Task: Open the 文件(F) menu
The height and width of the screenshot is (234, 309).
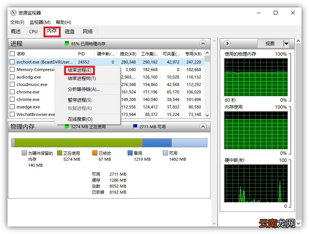Action: pyautogui.click(x=17, y=22)
